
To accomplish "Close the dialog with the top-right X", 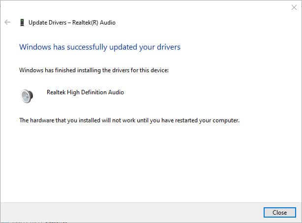I will coord(294,7).
